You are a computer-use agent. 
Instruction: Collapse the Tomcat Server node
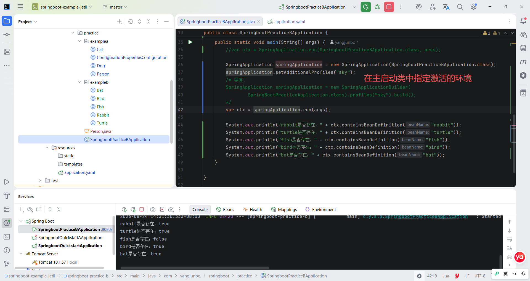click(x=21, y=254)
